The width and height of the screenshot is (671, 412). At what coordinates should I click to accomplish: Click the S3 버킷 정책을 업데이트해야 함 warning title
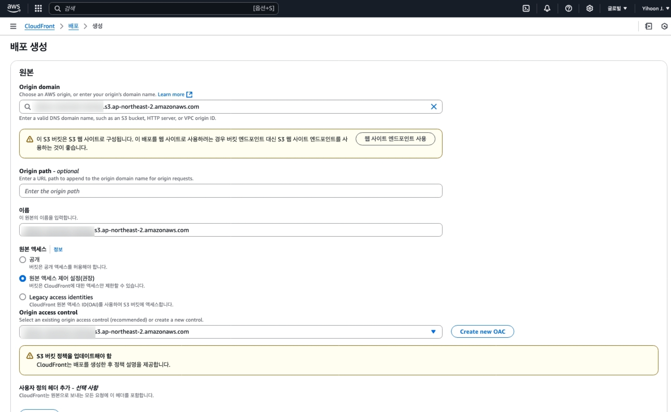pyautogui.click(x=74, y=356)
